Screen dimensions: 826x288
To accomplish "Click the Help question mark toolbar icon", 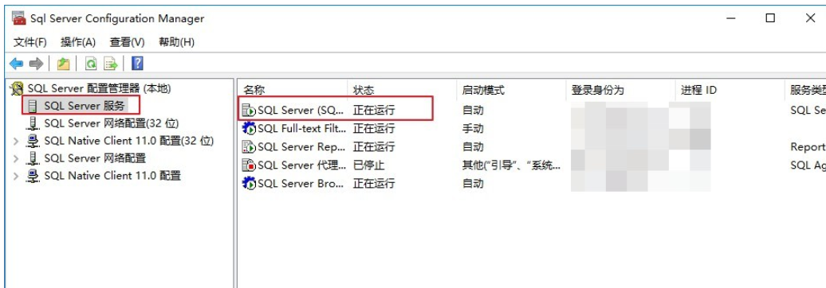I will 137,64.
